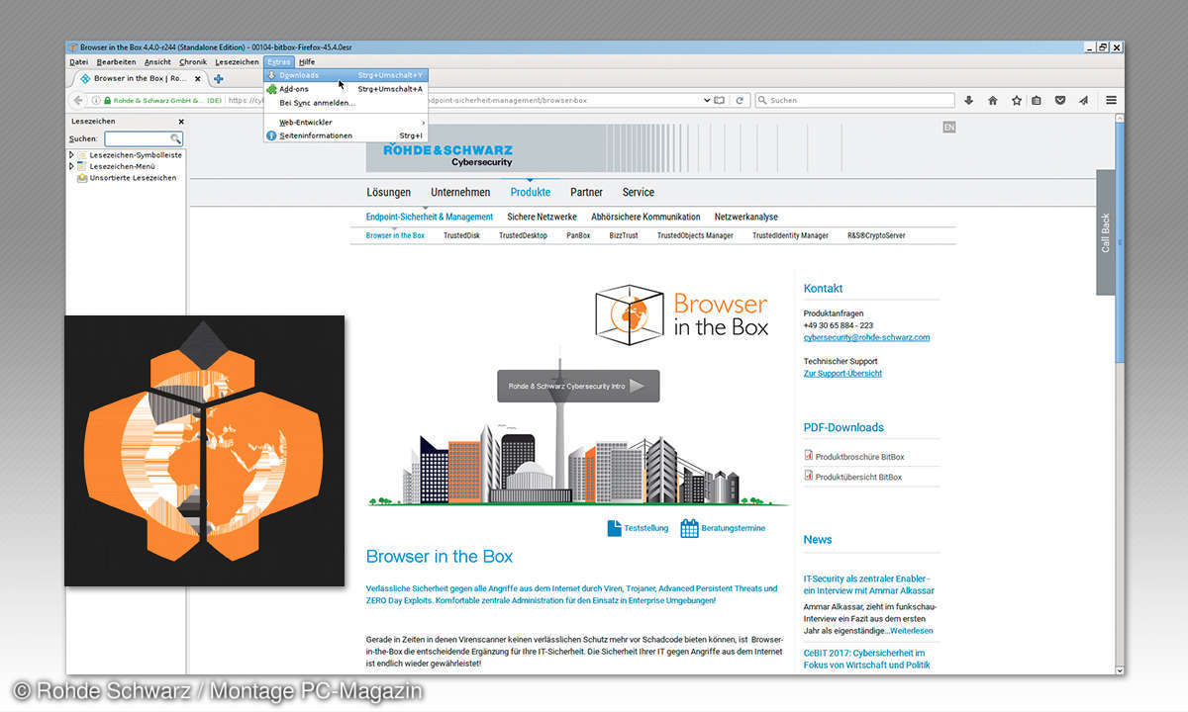Click the Lösungen navigation item

(x=388, y=192)
